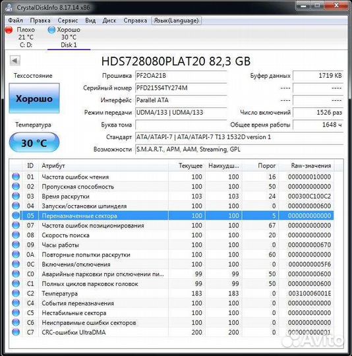Viewport: 352px width, 356px height.
Task: Click the Хорошо health status button
Action: click(x=34, y=98)
